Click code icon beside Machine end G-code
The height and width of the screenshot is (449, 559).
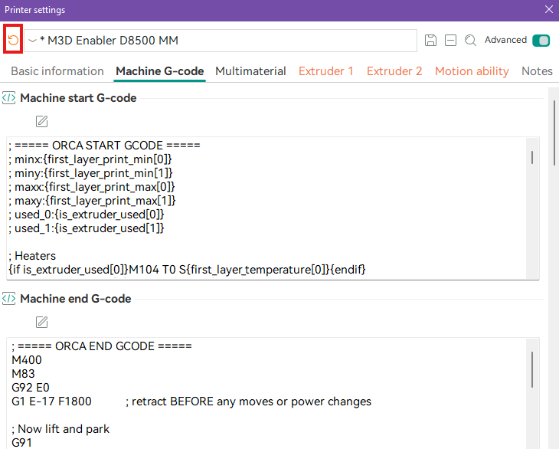(x=9, y=299)
